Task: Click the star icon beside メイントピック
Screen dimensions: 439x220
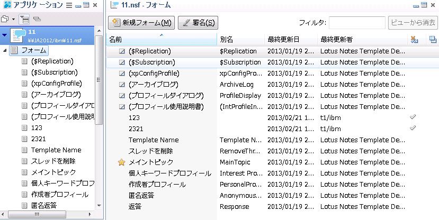Action: click(121, 162)
